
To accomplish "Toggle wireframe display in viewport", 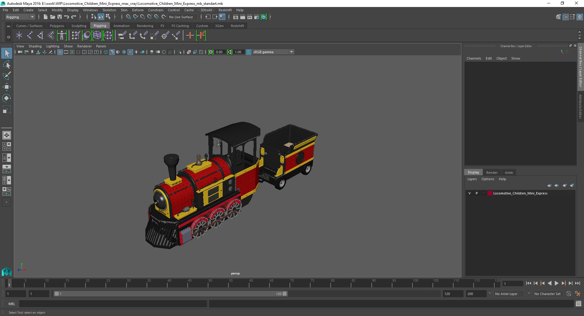I will 106,52.
